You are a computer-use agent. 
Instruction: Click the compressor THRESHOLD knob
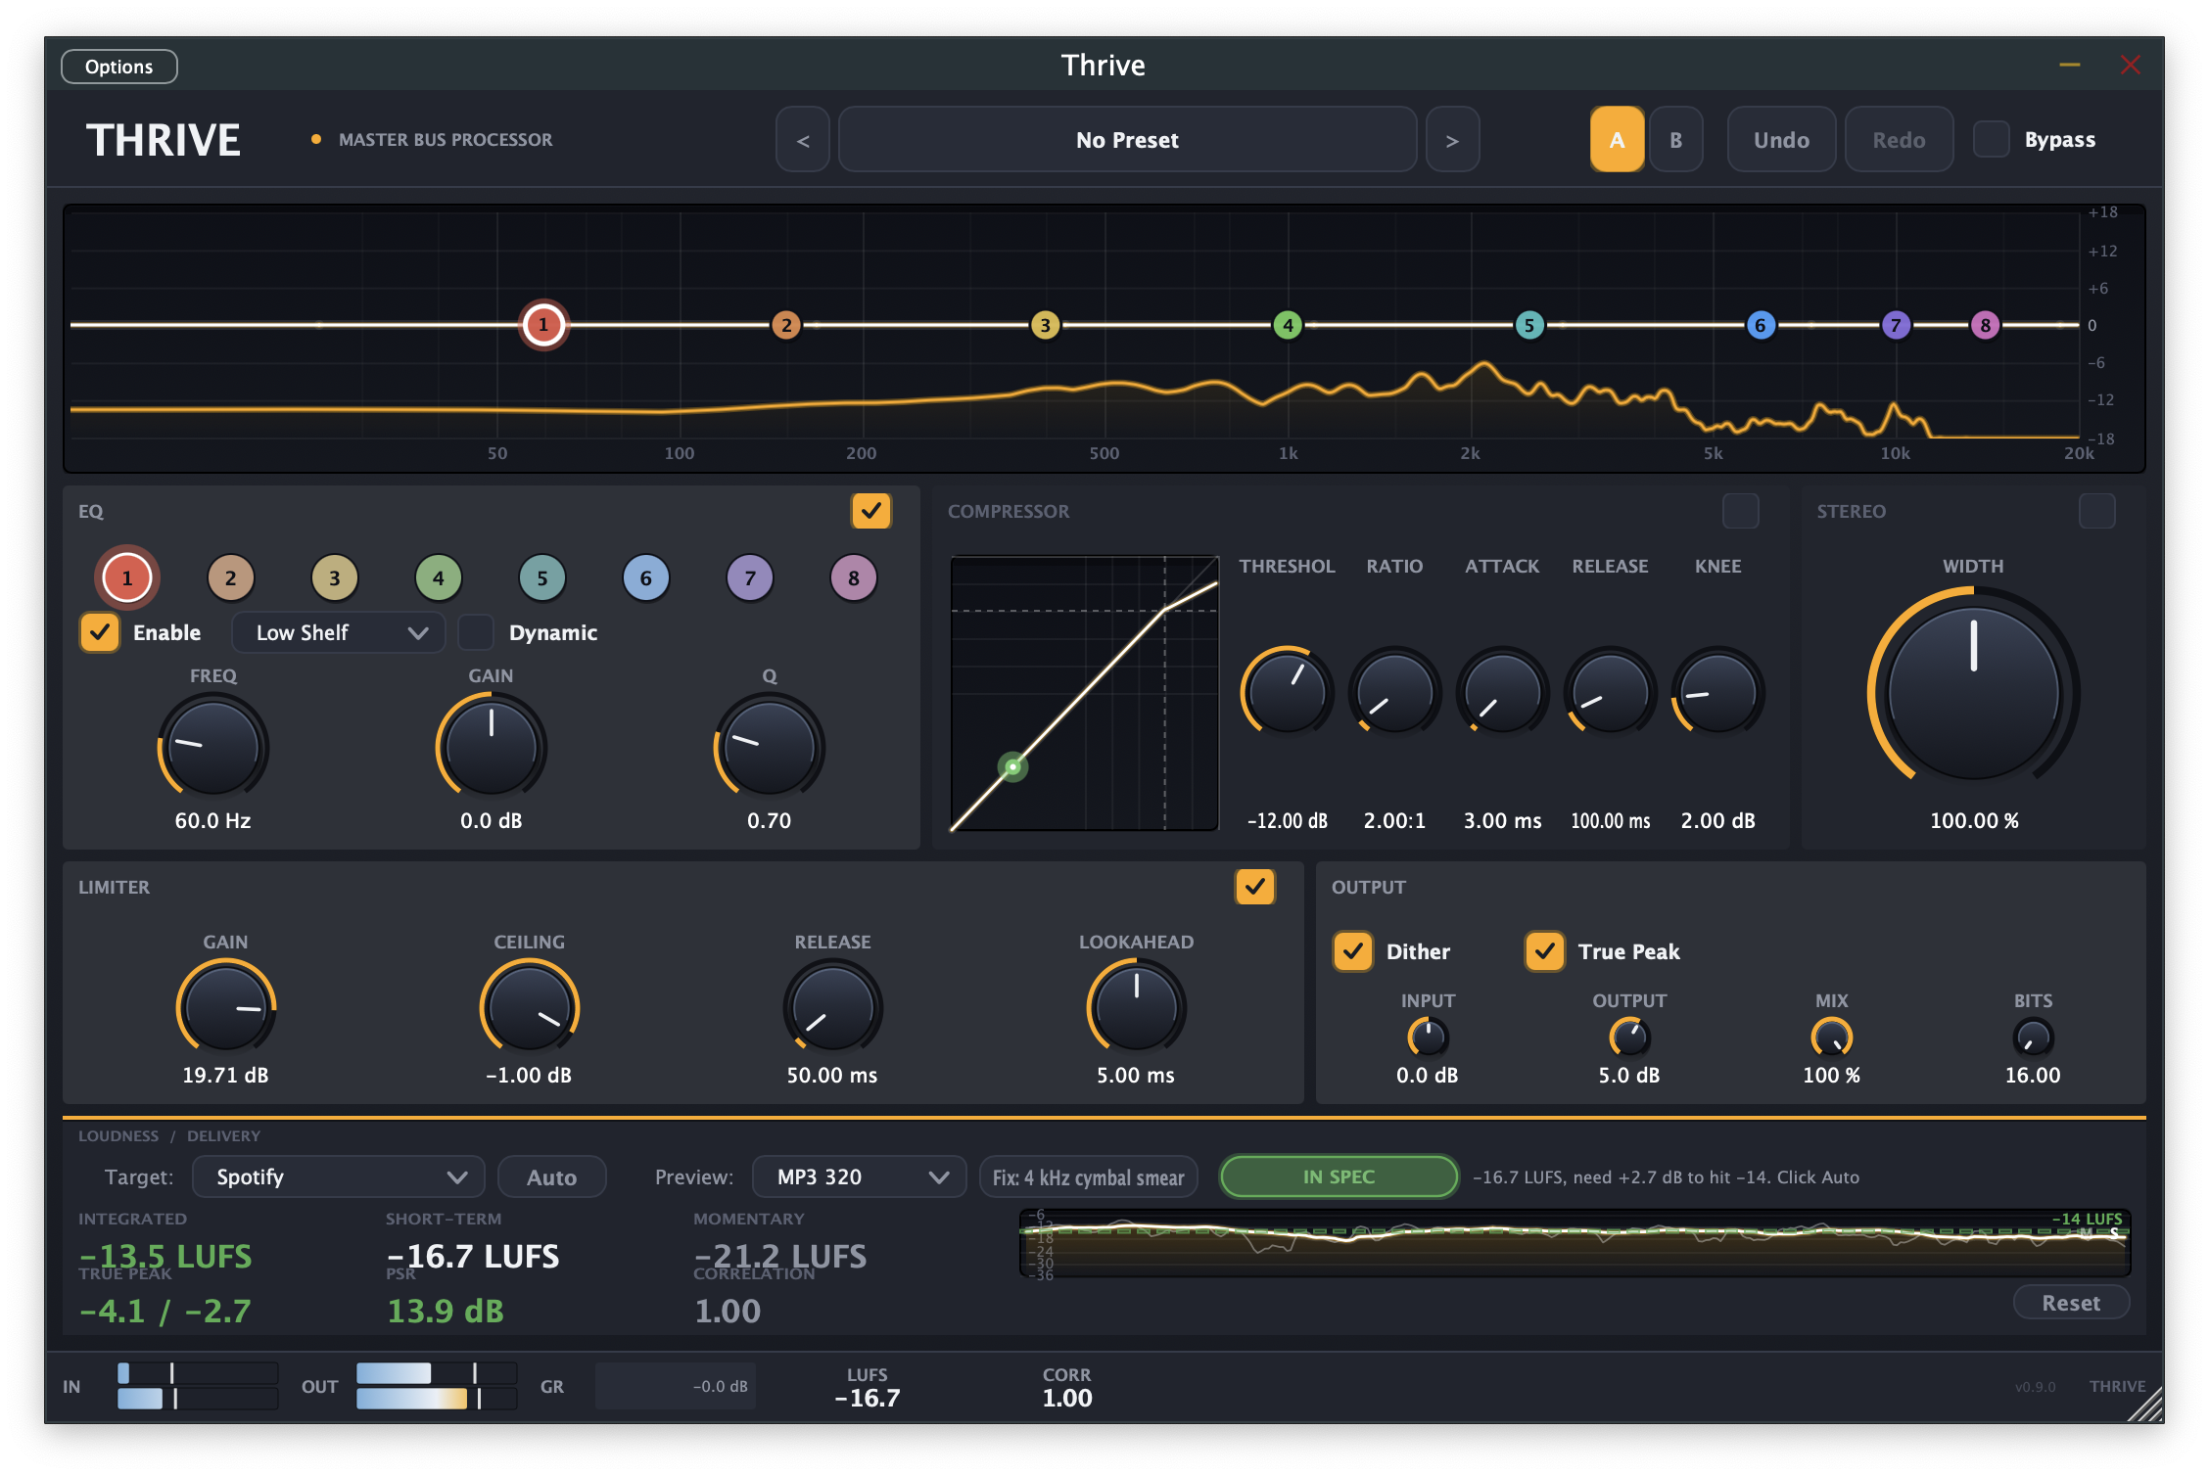tap(1288, 693)
